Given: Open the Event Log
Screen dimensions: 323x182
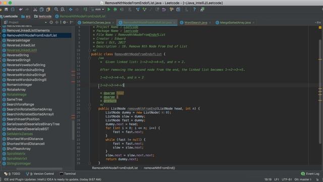Looking at the screenshot, I should point(310,174).
